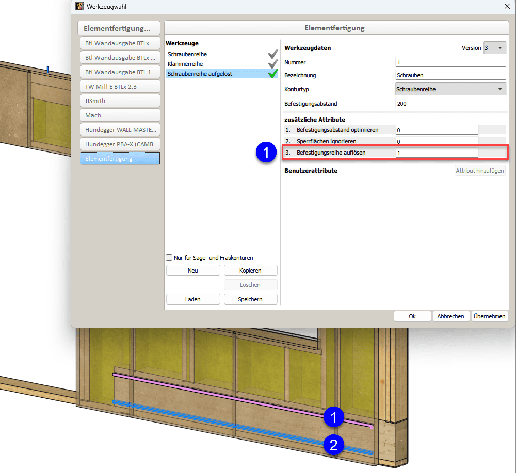Select Btl Wandausgabe BTL 1... entry
Screen dimensions: 516x473
point(120,72)
